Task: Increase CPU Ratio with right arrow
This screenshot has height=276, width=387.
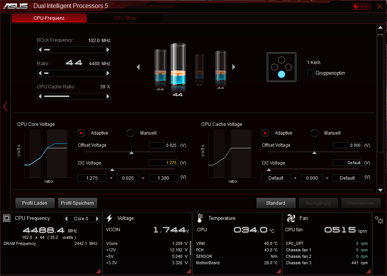Action: (x=108, y=73)
